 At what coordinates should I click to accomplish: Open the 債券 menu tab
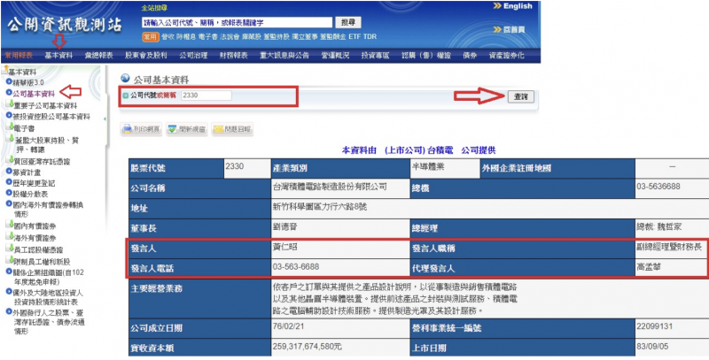470,56
